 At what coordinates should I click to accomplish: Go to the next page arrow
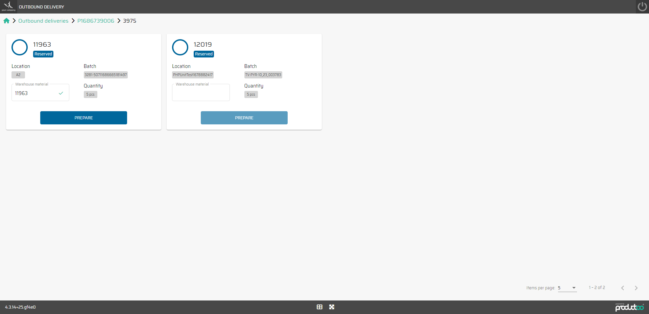[636, 288]
